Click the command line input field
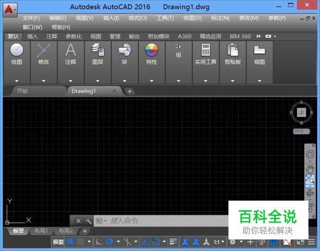 pos(166,221)
